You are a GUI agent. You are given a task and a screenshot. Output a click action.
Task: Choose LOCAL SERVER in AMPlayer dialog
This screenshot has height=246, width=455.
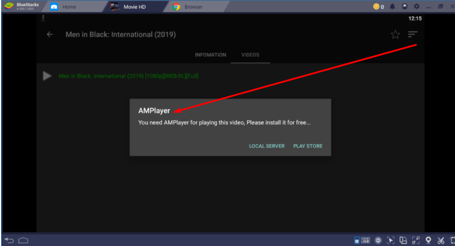(x=267, y=146)
